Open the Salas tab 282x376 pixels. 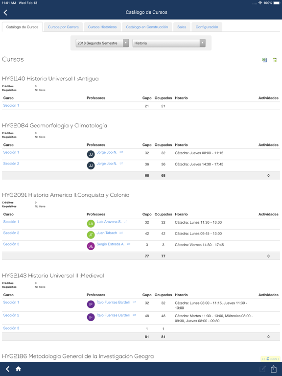(x=182, y=27)
